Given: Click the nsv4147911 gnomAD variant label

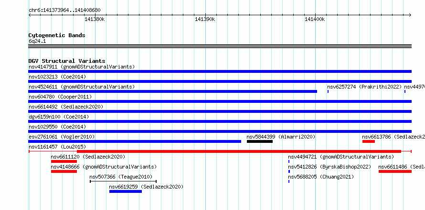Looking at the screenshot, I should coord(82,67).
